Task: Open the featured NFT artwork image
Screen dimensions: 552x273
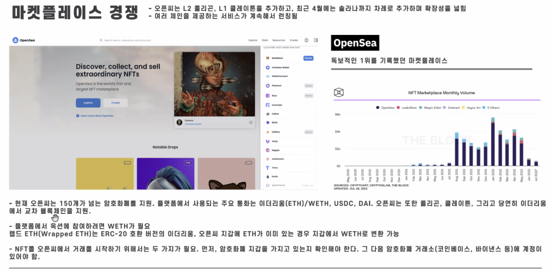Action: [x=214, y=84]
